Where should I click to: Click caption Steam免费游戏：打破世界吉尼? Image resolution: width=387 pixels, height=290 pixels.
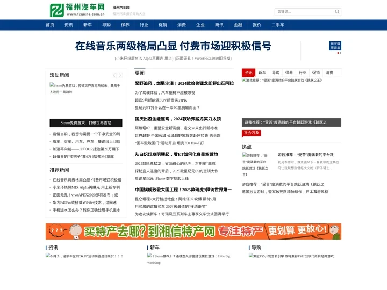(x=86, y=123)
